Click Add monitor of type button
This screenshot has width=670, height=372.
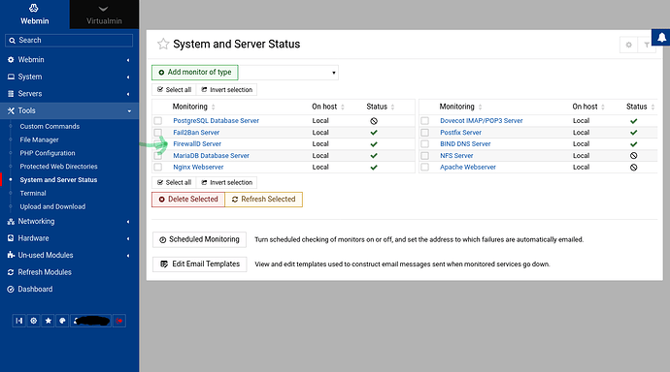click(x=195, y=73)
